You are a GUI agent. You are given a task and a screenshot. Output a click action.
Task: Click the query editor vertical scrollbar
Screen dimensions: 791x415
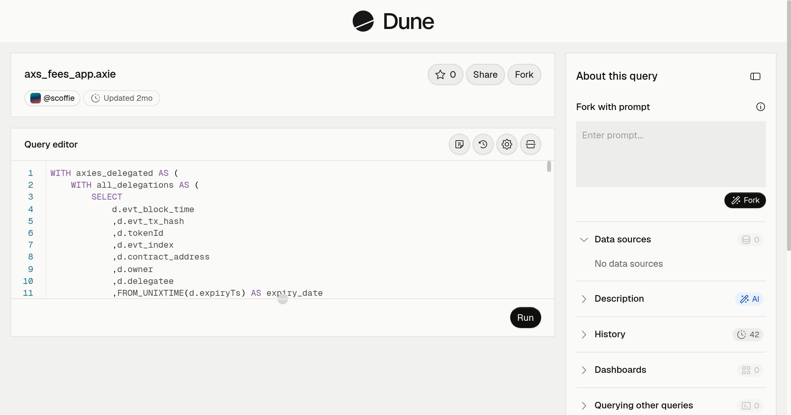pyautogui.click(x=549, y=166)
